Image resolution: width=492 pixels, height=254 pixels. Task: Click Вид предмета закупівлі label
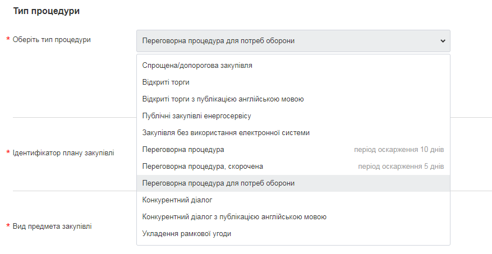coord(52,227)
